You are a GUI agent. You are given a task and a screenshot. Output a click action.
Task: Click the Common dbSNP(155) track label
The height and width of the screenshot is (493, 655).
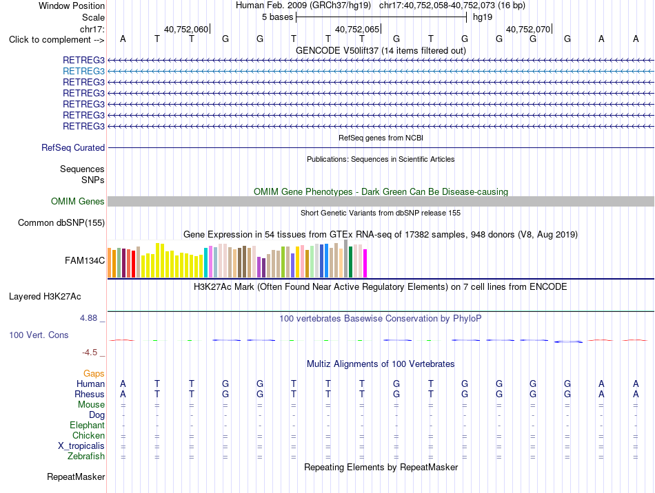point(61,222)
